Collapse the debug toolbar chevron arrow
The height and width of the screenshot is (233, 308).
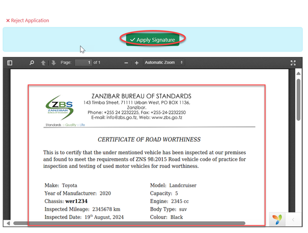point(293,219)
